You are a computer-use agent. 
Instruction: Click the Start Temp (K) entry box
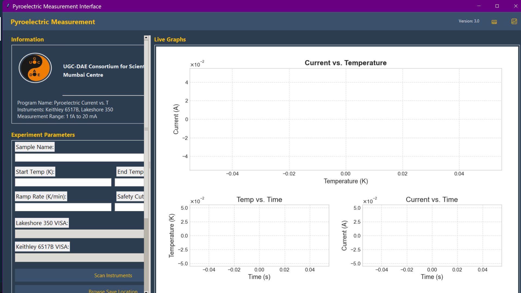63,182
